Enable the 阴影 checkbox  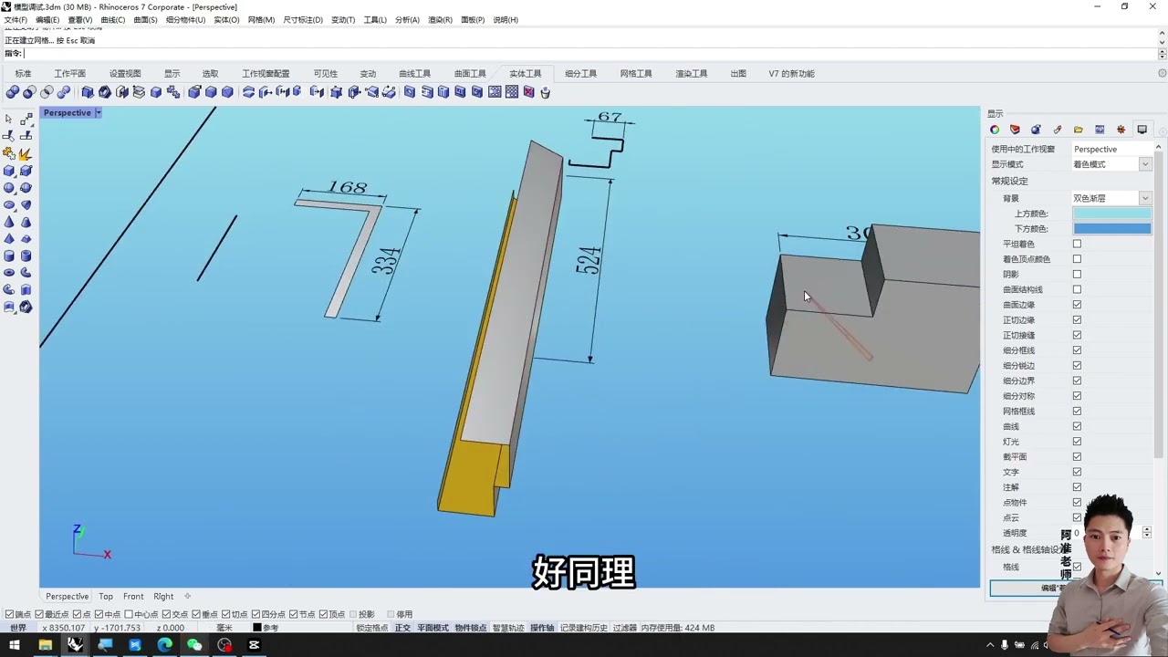pyautogui.click(x=1077, y=274)
